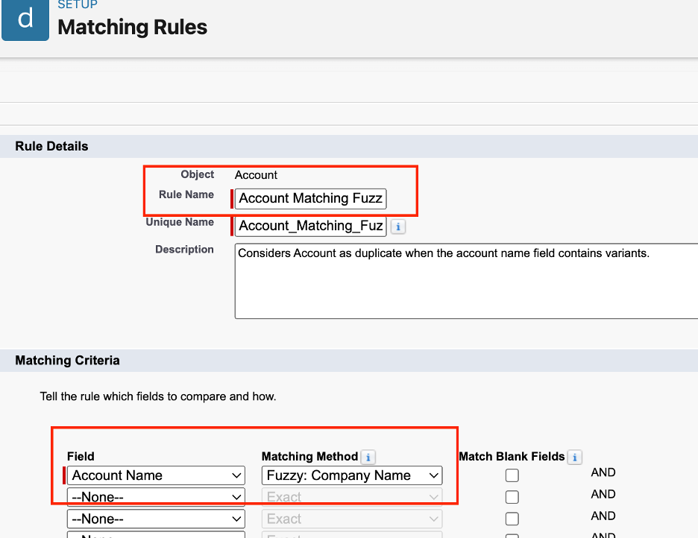The width and height of the screenshot is (698, 538).
Task: Toggle the fourth Match Blank Fields checkbox
Action: point(512,535)
